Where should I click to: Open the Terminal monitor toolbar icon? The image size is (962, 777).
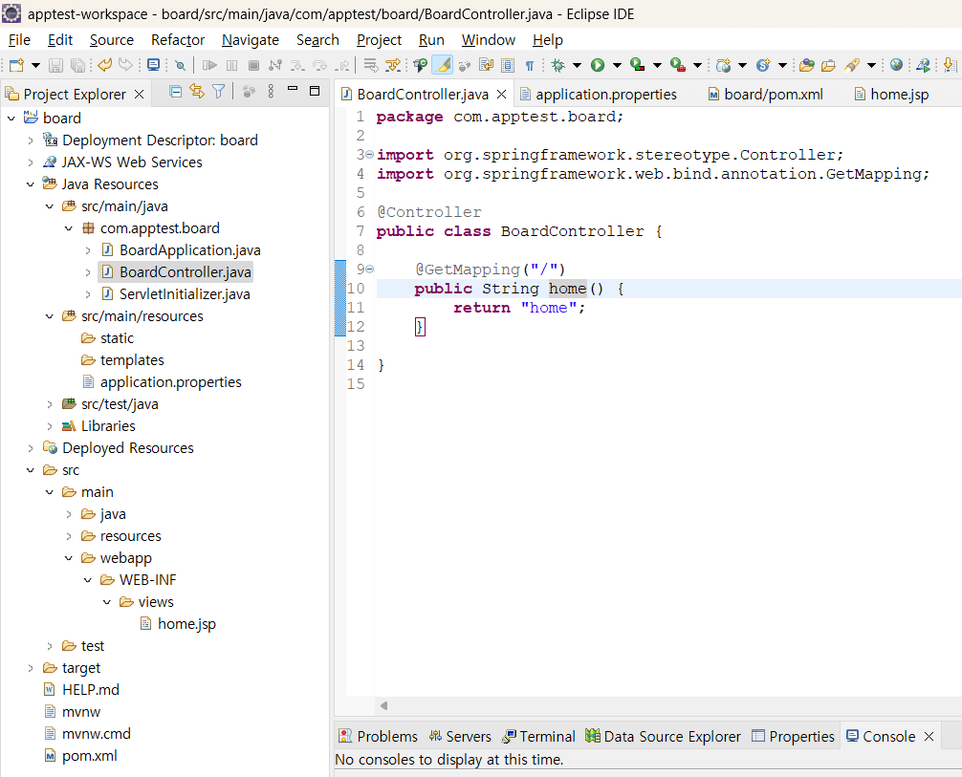[x=153, y=65]
